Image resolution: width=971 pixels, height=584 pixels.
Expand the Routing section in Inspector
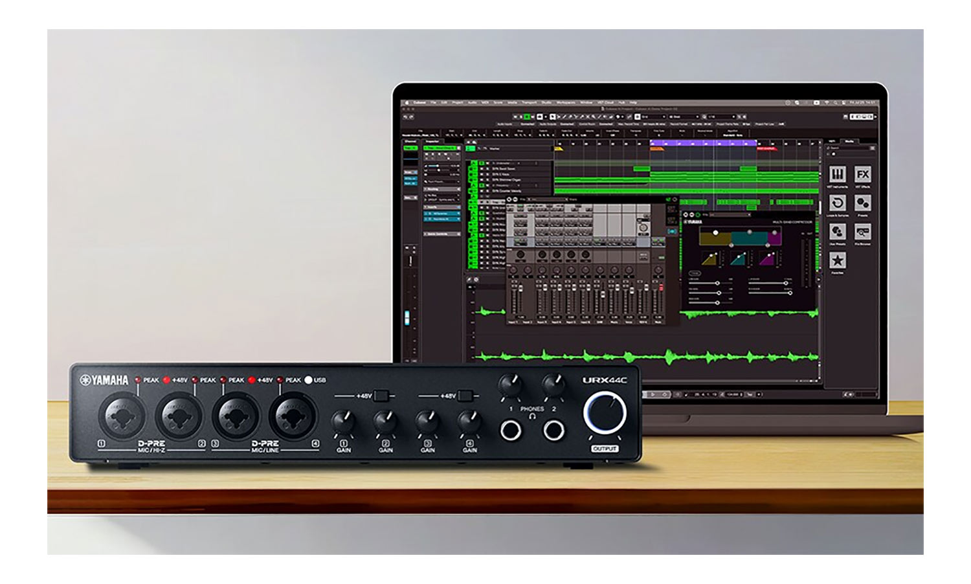[442, 189]
